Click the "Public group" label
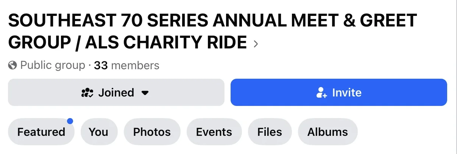The image size is (457, 154). click(x=53, y=65)
